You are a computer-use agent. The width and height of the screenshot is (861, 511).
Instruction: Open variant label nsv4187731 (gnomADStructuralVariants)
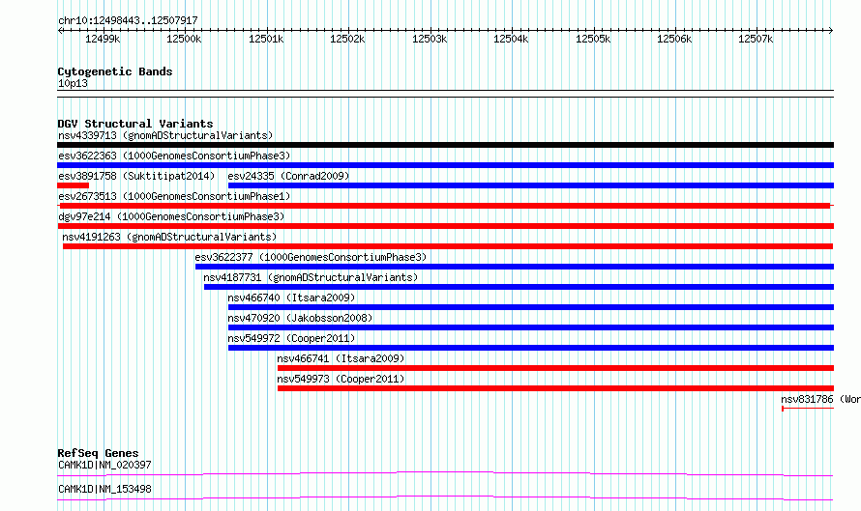[311, 277]
